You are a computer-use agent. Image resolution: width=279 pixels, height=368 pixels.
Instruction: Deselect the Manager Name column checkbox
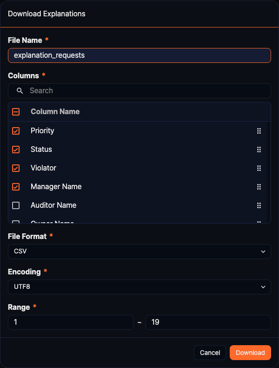click(16, 187)
